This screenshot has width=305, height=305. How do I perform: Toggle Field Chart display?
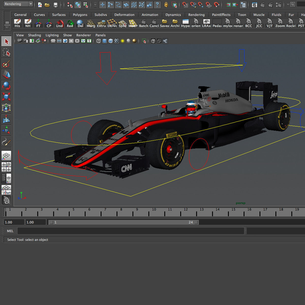[x=77, y=41]
